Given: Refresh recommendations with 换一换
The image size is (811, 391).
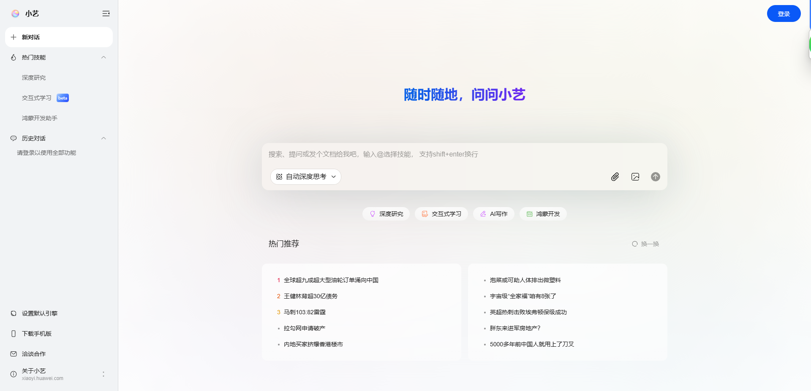Looking at the screenshot, I should [645, 244].
